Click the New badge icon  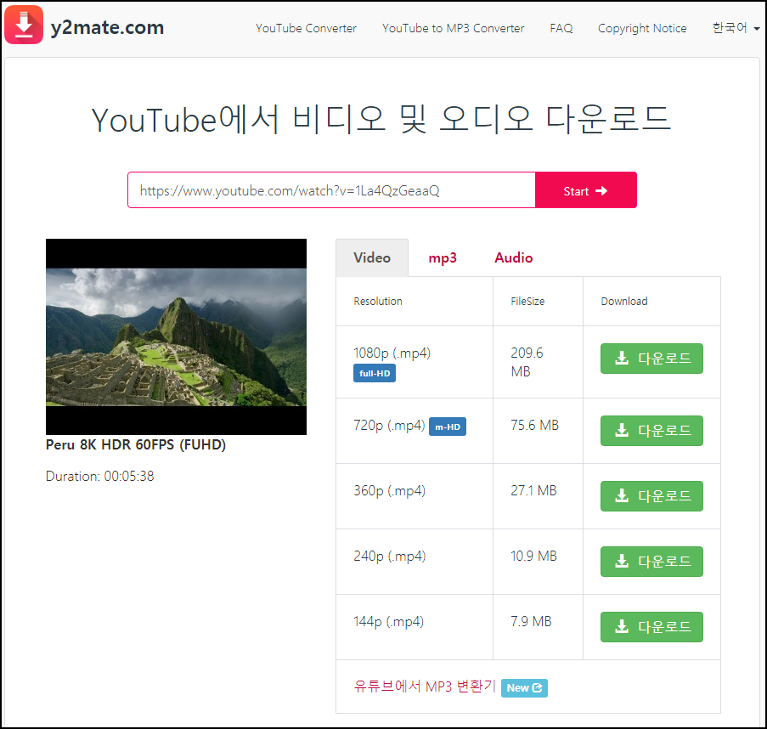point(524,688)
